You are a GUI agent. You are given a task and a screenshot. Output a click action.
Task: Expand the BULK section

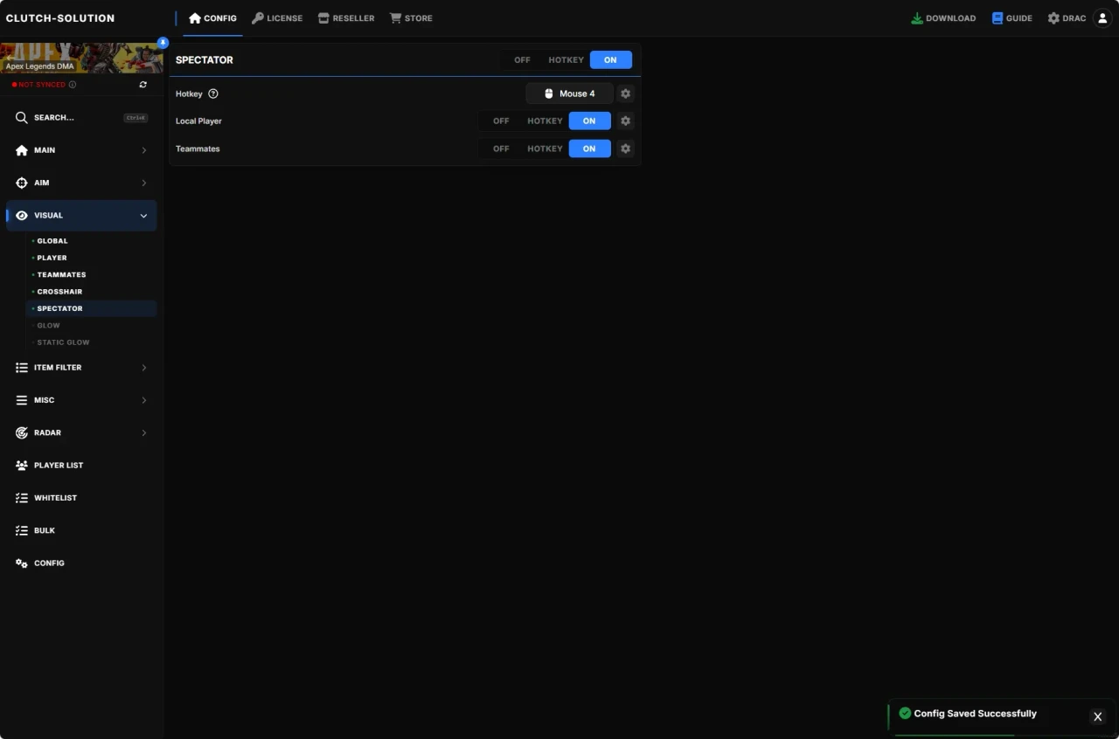coord(80,530)
